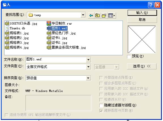Click the 备注 notes text area
Screen dimensions: 163x121
coord(58,103)
